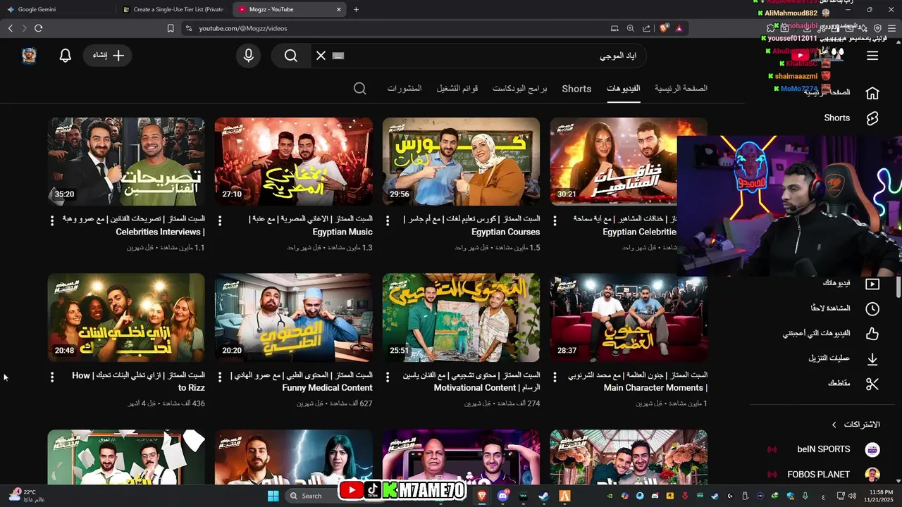Open Celebrities Interviews thumbnail (35:20)
Screen dimensions: 902x507
[x=126, y=161]
